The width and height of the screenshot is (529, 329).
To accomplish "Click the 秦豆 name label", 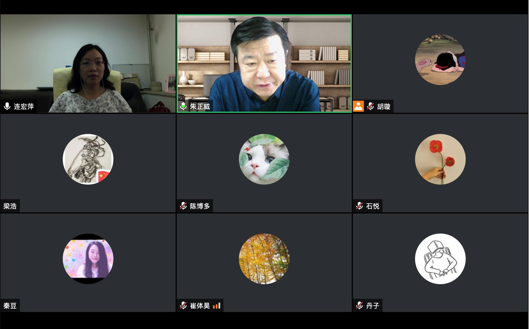I will [x=10, y=306].
